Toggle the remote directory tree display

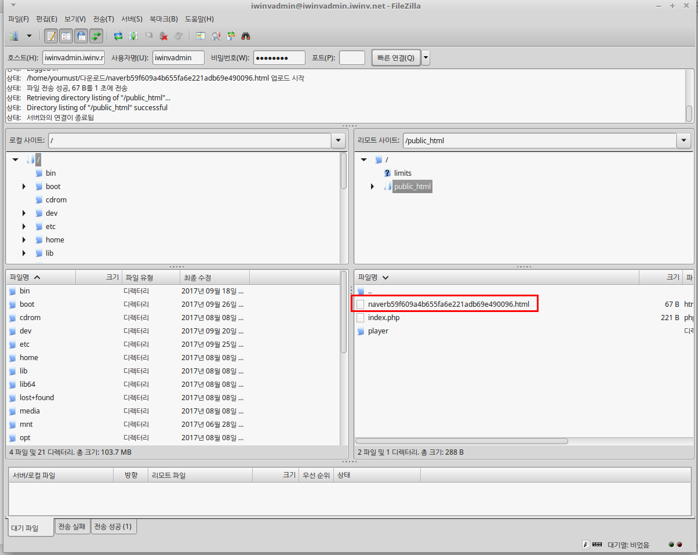pyautogui.click(x=81, y=36)
